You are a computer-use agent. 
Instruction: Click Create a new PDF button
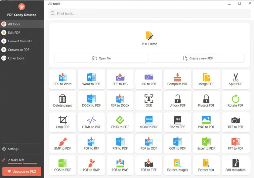coord(198,58)
